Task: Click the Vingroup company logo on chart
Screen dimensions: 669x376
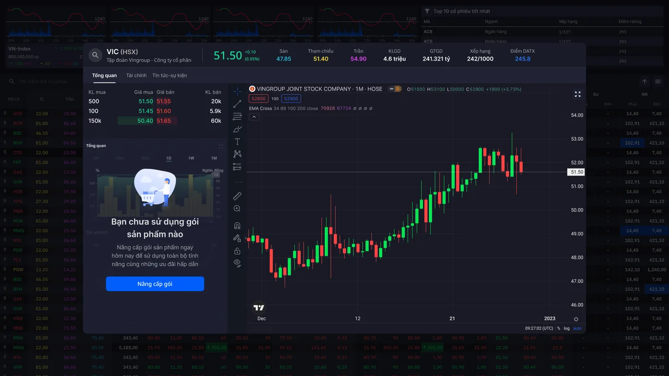Action: pos(252,89)
